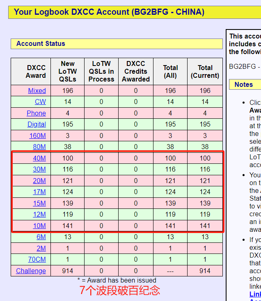Open the 12M band award link
The image size is (261, 301).
click(39, 214)
